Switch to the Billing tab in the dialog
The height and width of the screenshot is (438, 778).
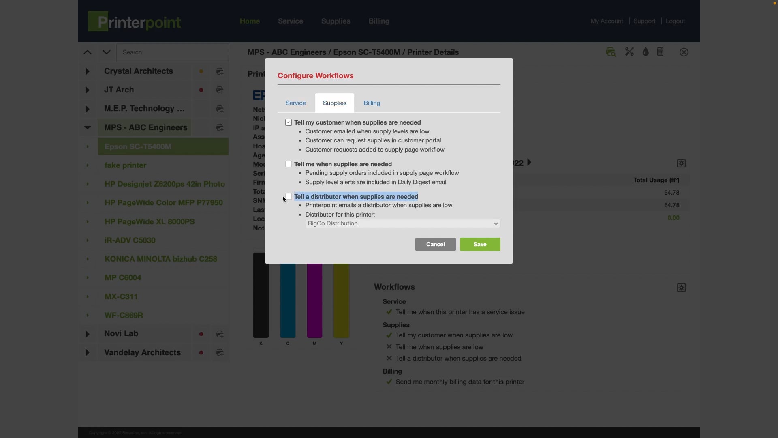click(x=372, y=103)
